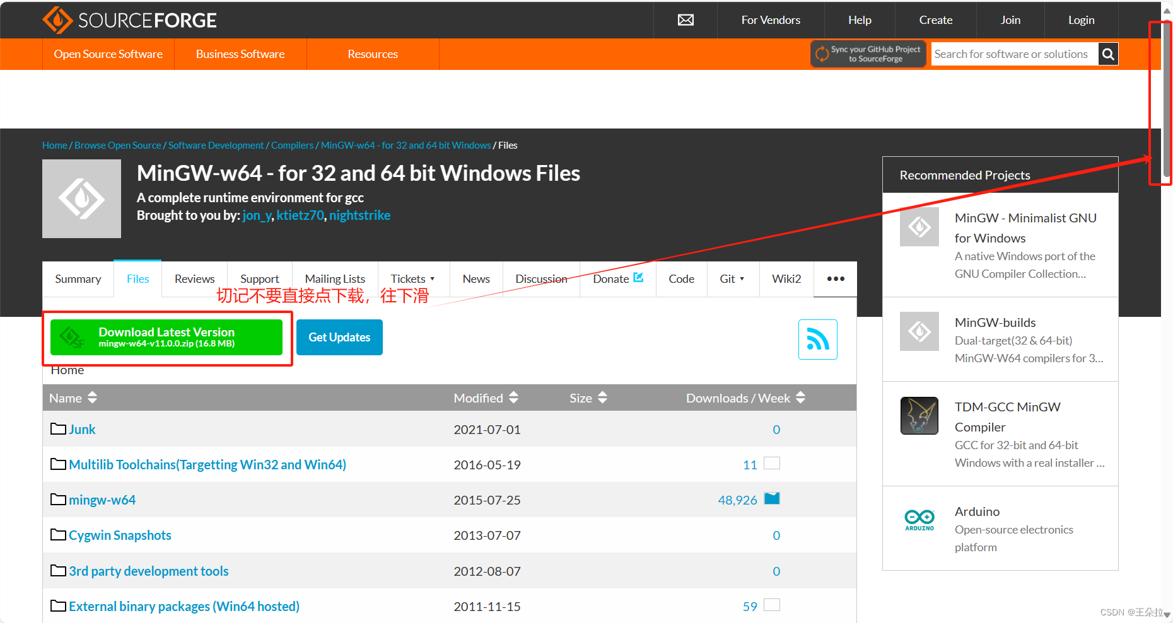Open the Resources menu
1173x623 pixels.
coord(373,54)
